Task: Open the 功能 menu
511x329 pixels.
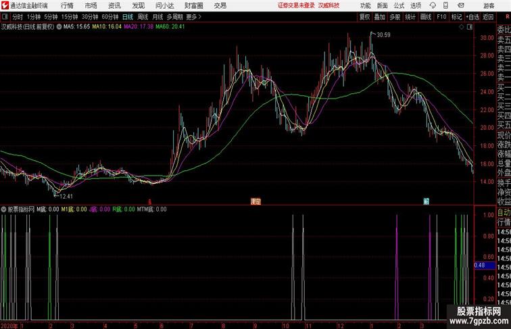Action: 365,5
